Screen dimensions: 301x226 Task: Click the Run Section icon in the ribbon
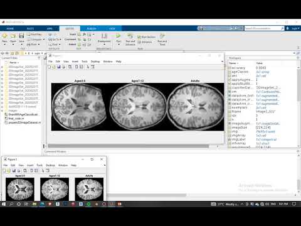[x=139, y=37]
